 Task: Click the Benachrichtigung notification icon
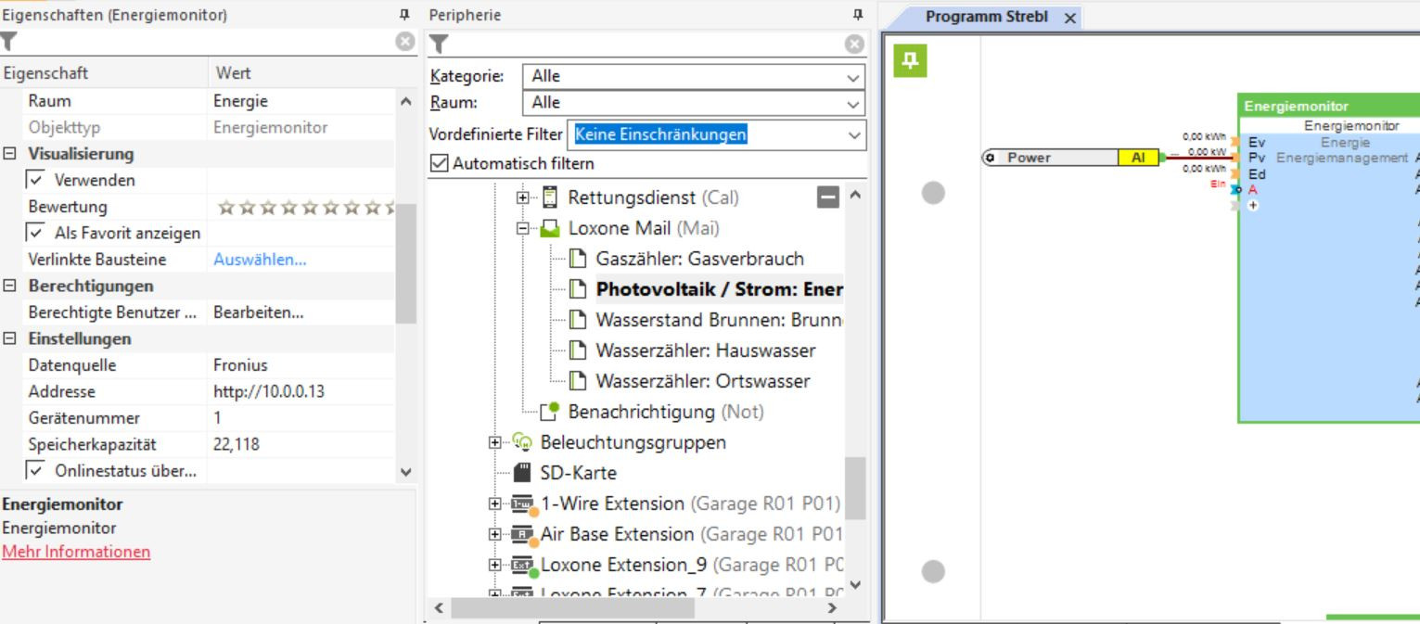pyautogui.click(x=550, y=411)
